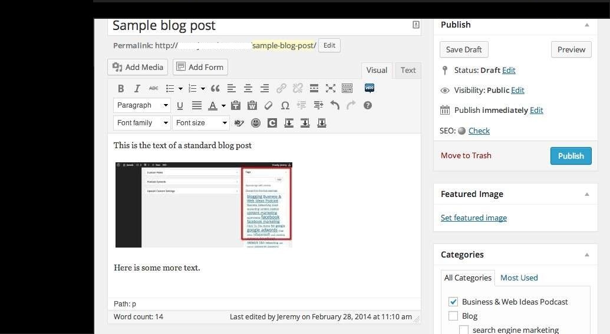
Task: Click the Preview button
Action: [x=571, y=49]
